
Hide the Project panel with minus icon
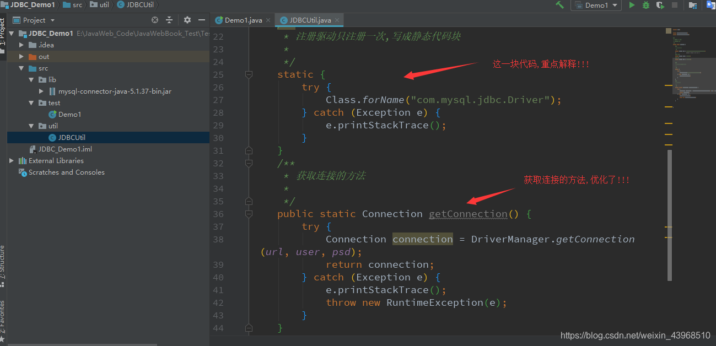pos(201,20)
